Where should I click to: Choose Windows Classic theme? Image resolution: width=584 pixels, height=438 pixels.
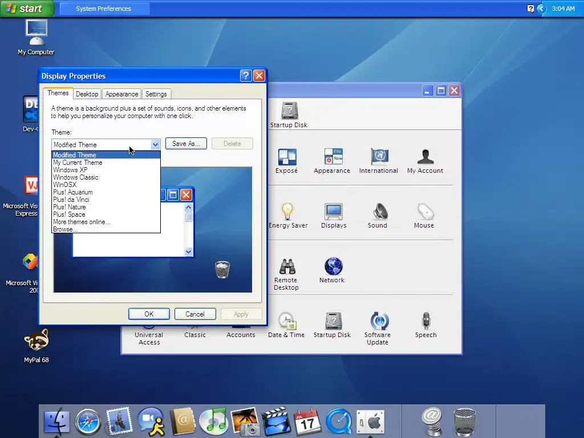coord(106,177)
